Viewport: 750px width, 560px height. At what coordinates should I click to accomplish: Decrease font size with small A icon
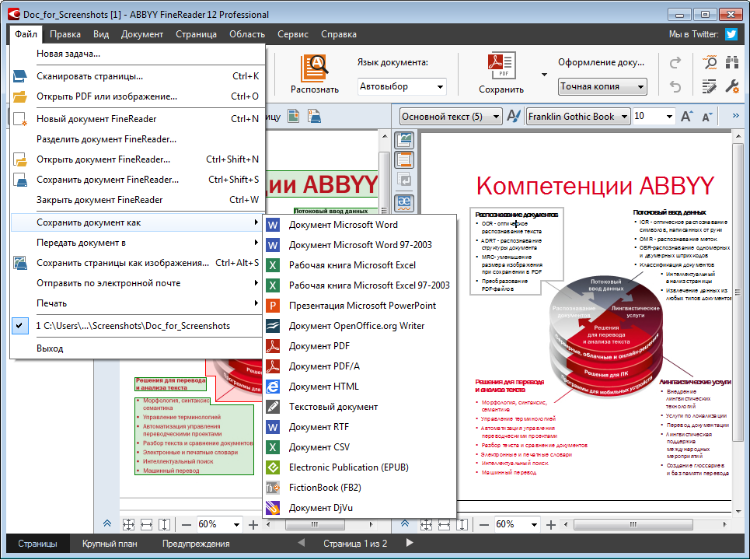707,117
